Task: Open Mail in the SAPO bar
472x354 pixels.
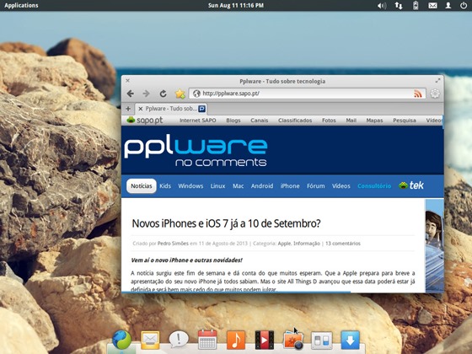Action: 351,121
